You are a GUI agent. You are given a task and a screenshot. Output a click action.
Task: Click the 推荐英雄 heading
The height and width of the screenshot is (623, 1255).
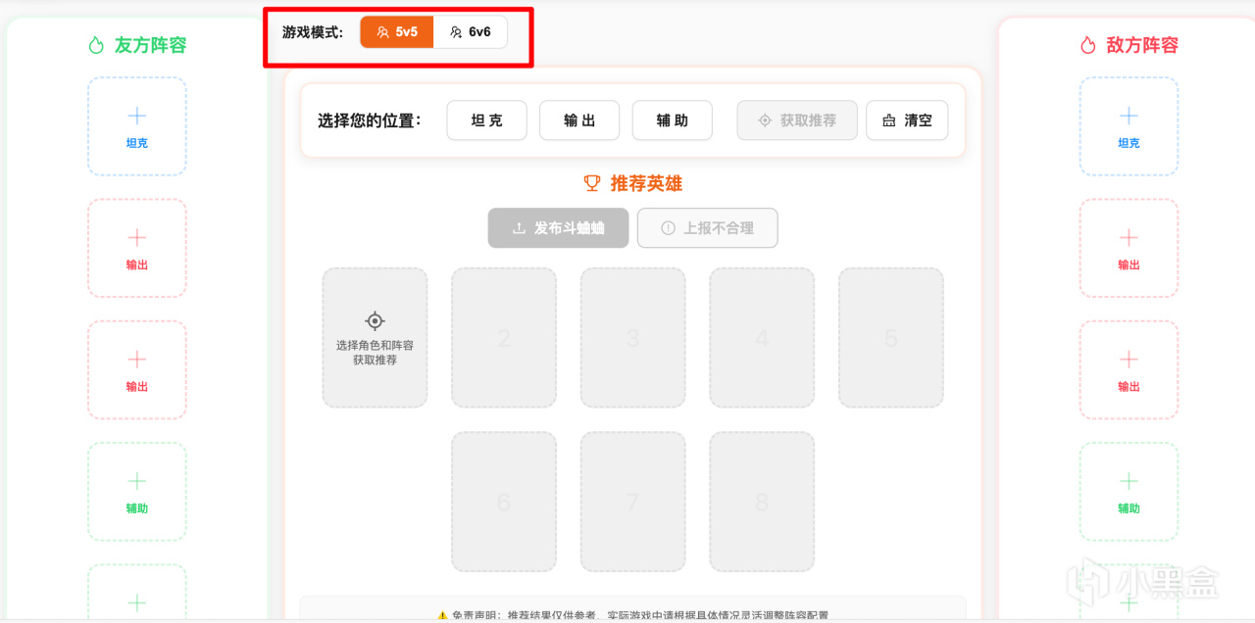(646, 183)
